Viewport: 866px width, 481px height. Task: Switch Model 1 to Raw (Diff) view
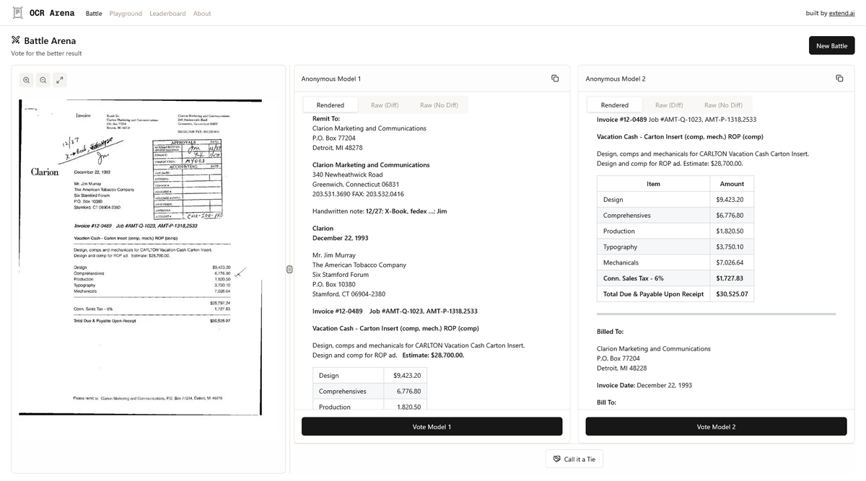(385, 105)
